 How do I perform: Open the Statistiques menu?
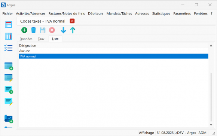161,13
